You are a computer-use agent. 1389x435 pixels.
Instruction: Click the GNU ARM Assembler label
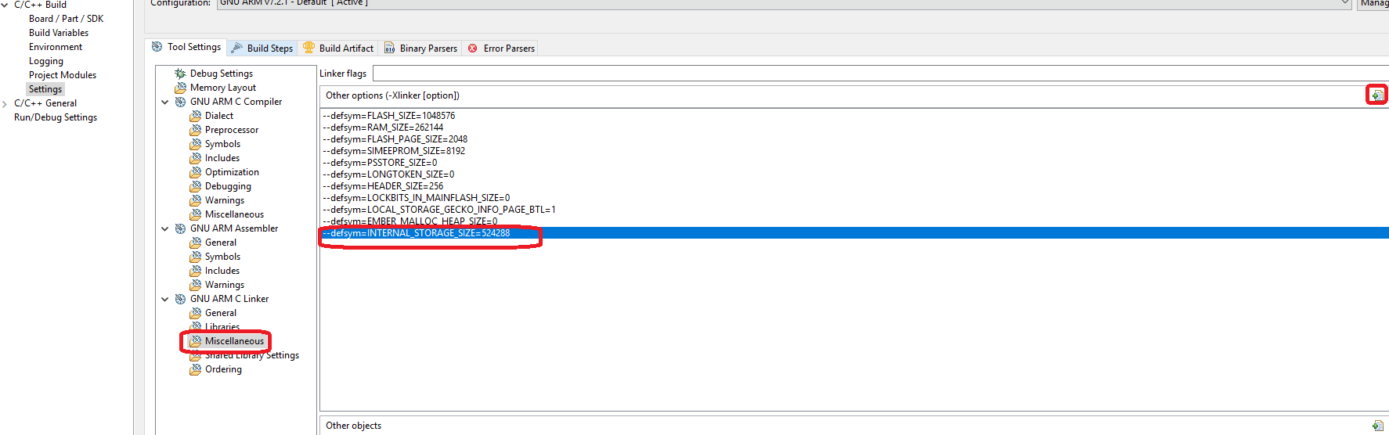(x=234, y=228)
